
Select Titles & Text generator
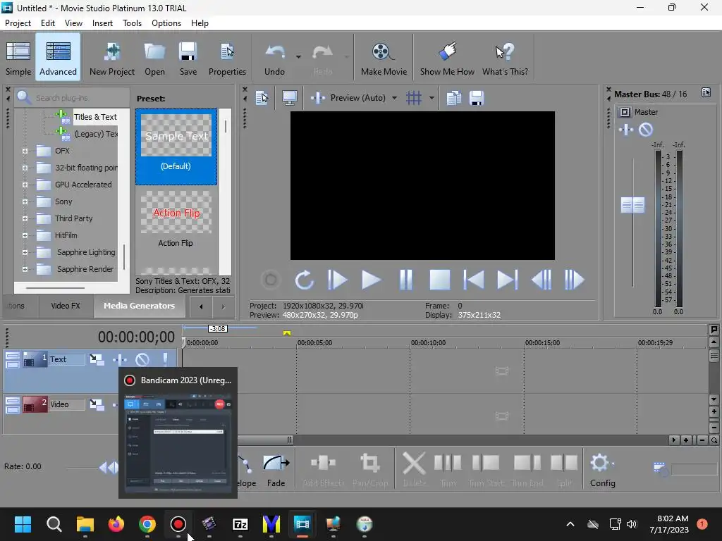coord(95,117)
